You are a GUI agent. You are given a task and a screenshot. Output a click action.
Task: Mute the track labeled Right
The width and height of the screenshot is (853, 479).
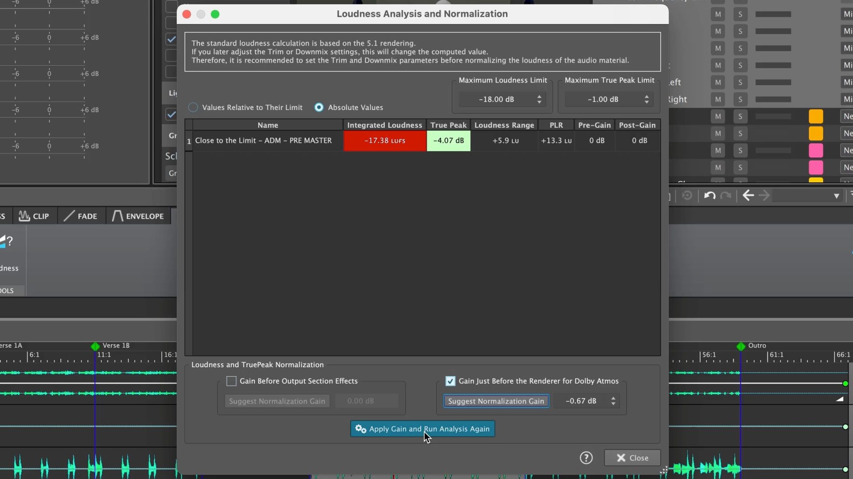(x=718, y=99)
